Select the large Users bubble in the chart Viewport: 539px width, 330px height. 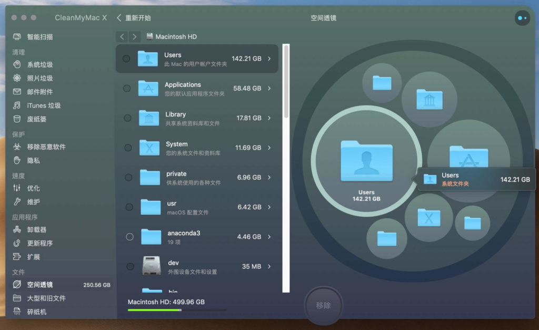[x=366, y=161]
